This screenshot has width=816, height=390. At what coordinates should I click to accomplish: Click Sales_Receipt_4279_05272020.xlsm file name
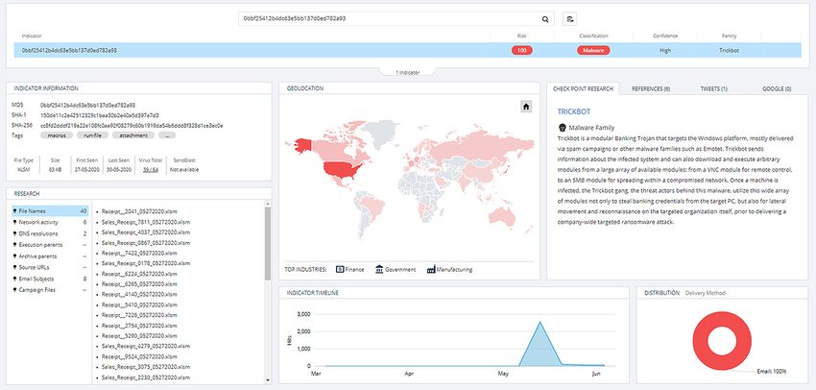146,346
